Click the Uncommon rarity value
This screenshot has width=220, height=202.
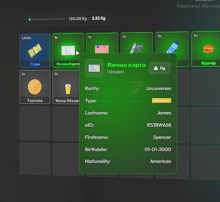(158, 88)
